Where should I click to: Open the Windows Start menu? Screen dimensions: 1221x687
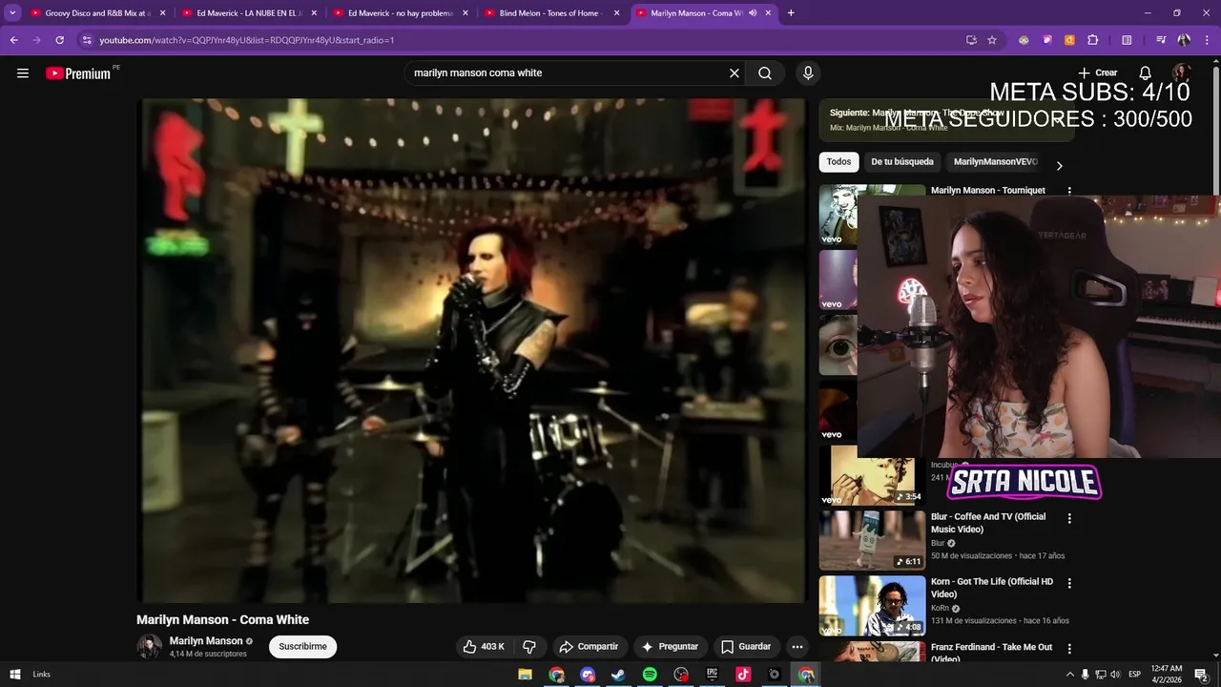(x=15, y=675)
